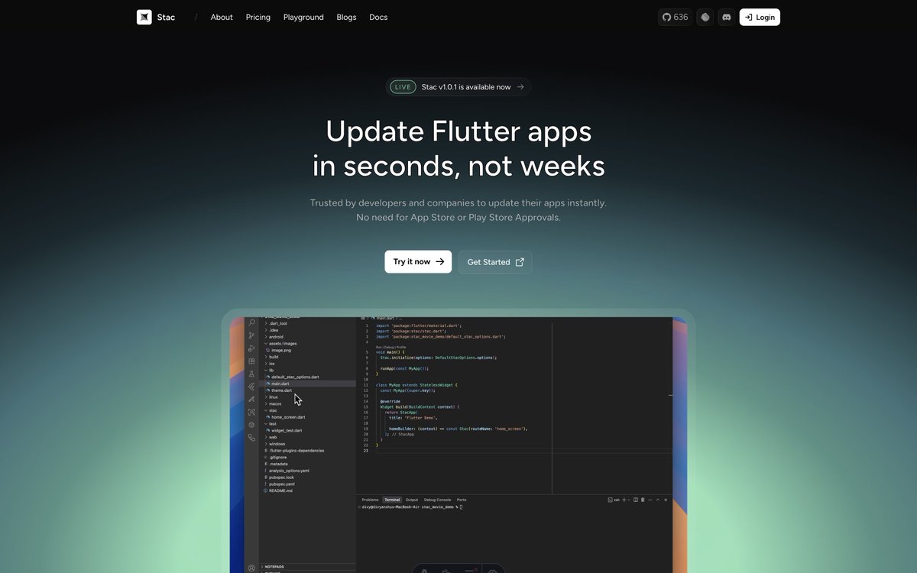Collapse the assets/images folder
The height and width of the screenshot is (573, 917).
[x=282, y=344]
